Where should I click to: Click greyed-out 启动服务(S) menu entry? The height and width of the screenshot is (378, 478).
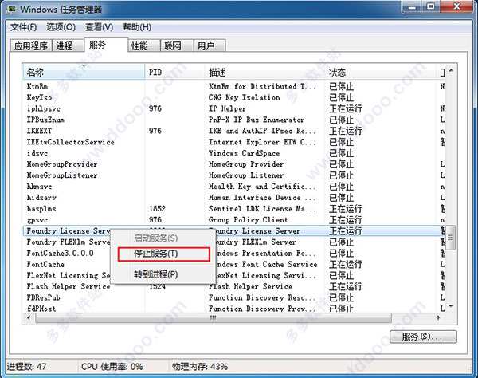[164, 238]
